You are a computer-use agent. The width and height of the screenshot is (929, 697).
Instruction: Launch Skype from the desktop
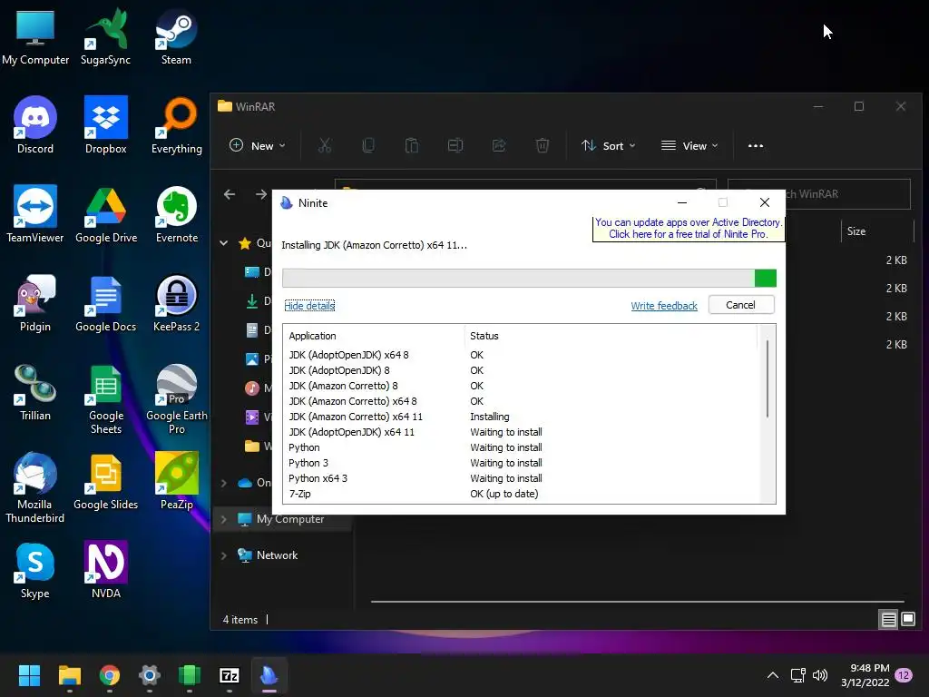pos(35,570)
